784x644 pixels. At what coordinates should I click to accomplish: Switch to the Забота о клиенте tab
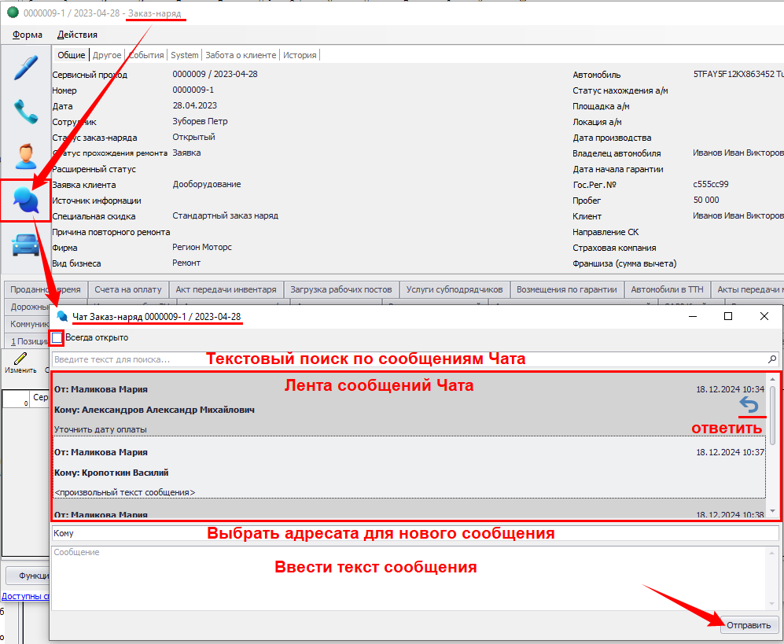(x=241, y=55)
